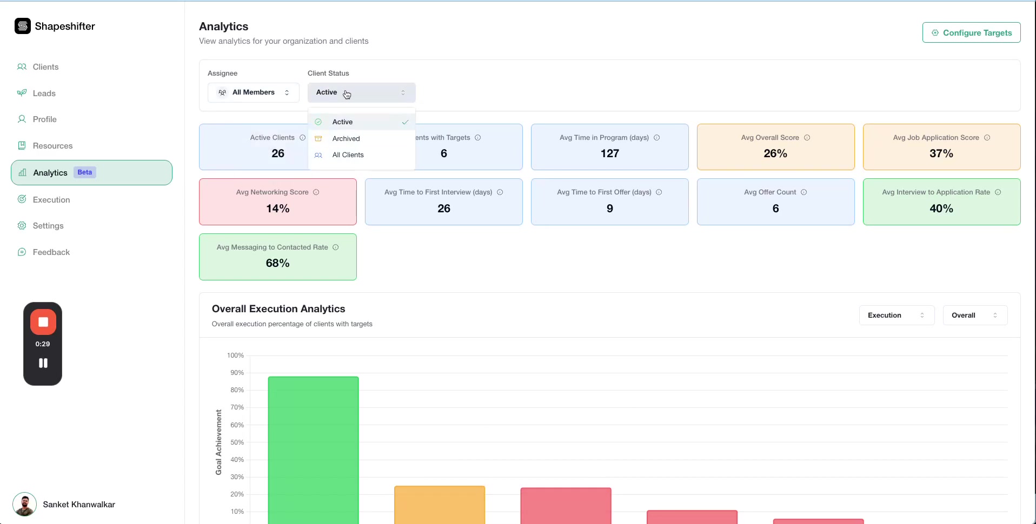
Task: Click the Profile icon in the sidebar
Action: pyautogui.click(x=22, y=119)
